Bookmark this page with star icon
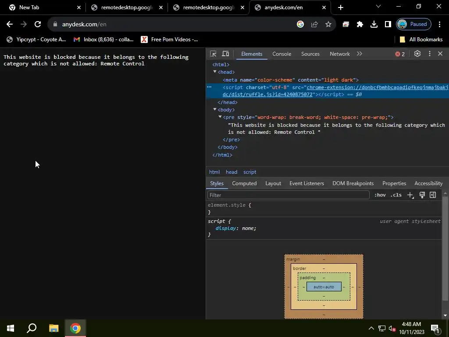This screenshot has height=337, width=449. 328,25
